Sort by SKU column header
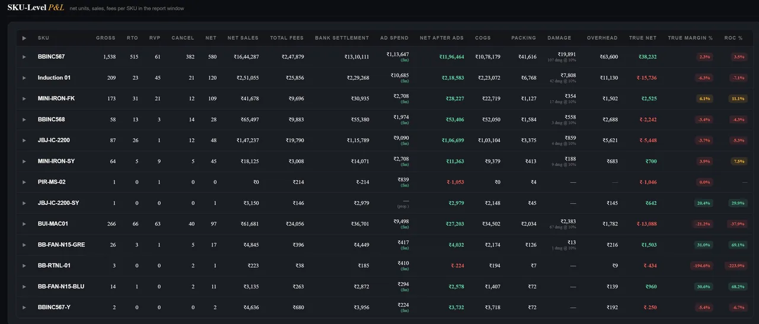This screenshot has width=759, height=324. [x=43, y=38]
